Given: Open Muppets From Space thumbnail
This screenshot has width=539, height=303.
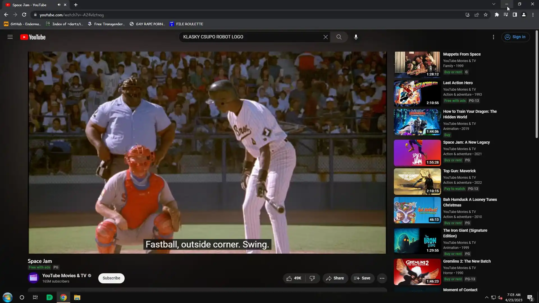Looking at the screenshot, I should point(417,65).
